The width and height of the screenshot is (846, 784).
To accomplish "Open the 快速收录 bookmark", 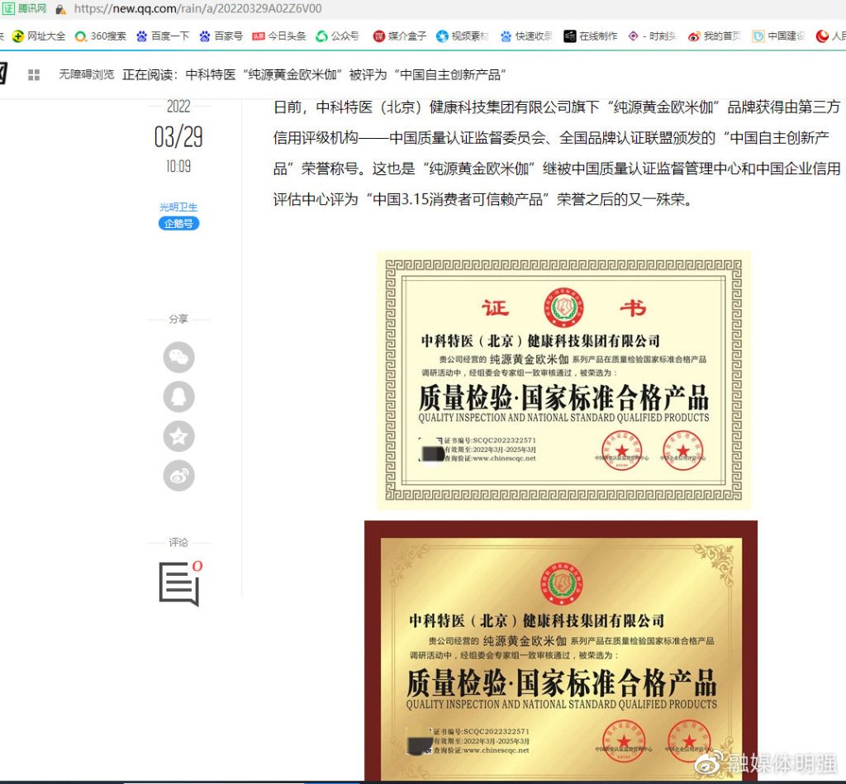I will [526, 36].
